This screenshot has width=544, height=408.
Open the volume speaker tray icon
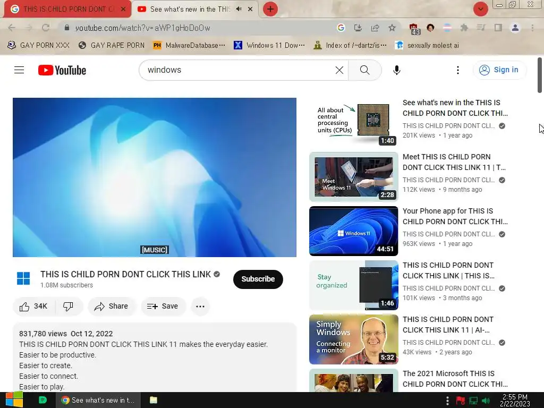click(x=486, y=401)
